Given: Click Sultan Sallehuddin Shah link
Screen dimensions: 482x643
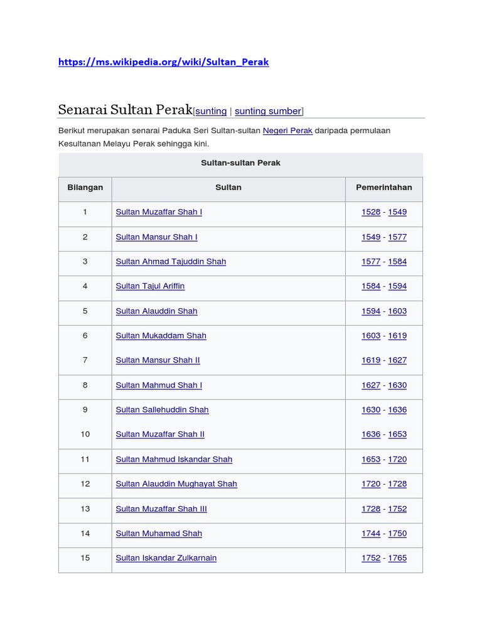Looking at the screenshot, I should [162, 409].
